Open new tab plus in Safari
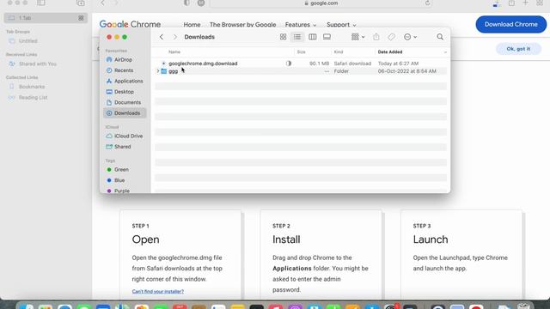 pyautogui.click(x=525, y=3)
